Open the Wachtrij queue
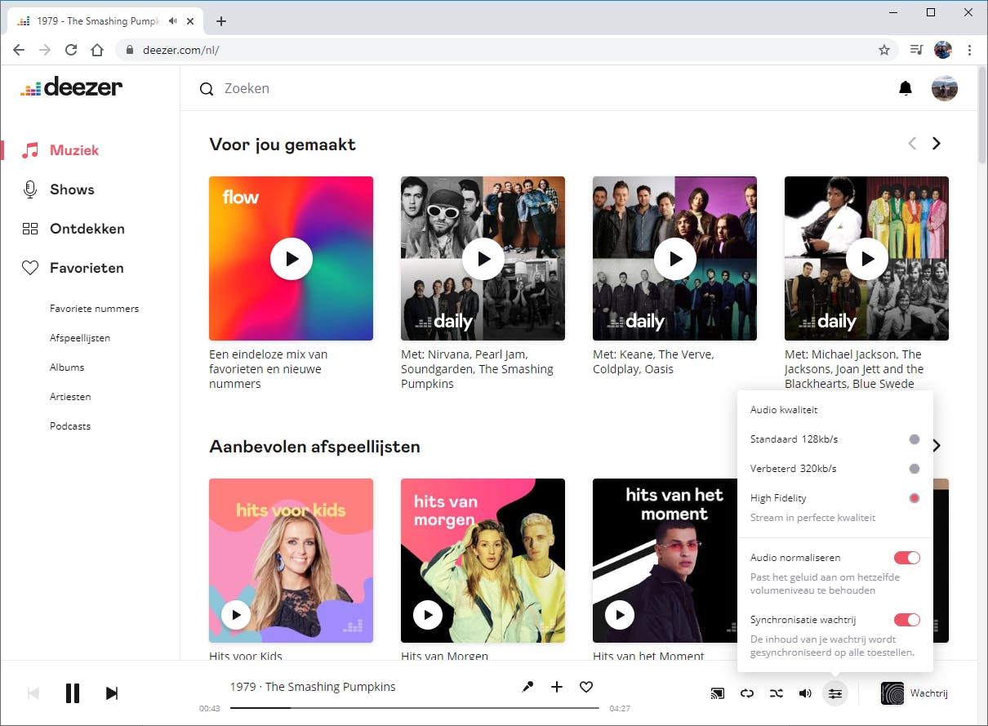988x726 pixels. click(915, 693)
